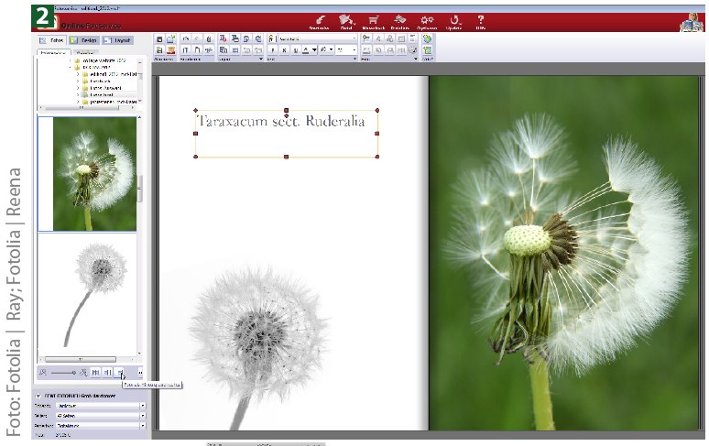Toggle italic text formatting
Image resolution: width=709 pixels, height=446 pixels.
pyautogui.click(x=283, y=50)
